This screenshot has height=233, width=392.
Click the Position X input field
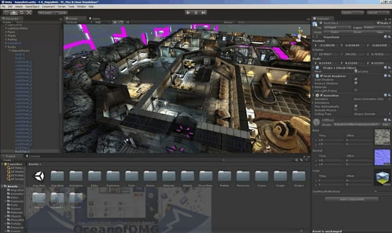[x=327, y=46]
